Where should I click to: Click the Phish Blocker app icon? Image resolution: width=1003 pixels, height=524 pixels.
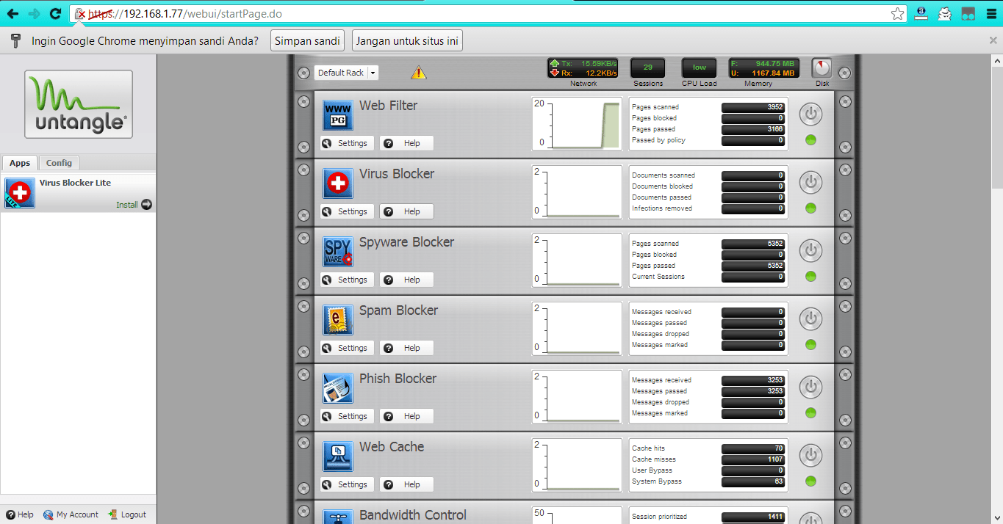tap(338, 388)
